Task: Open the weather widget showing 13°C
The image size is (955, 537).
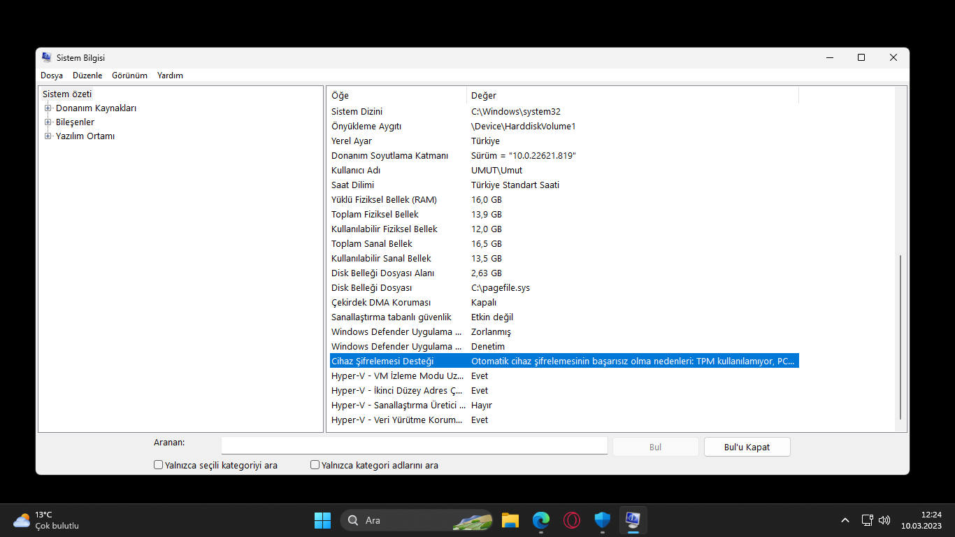Action: coord(46,520)
